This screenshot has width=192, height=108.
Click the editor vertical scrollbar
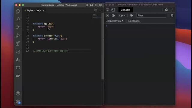103,46
